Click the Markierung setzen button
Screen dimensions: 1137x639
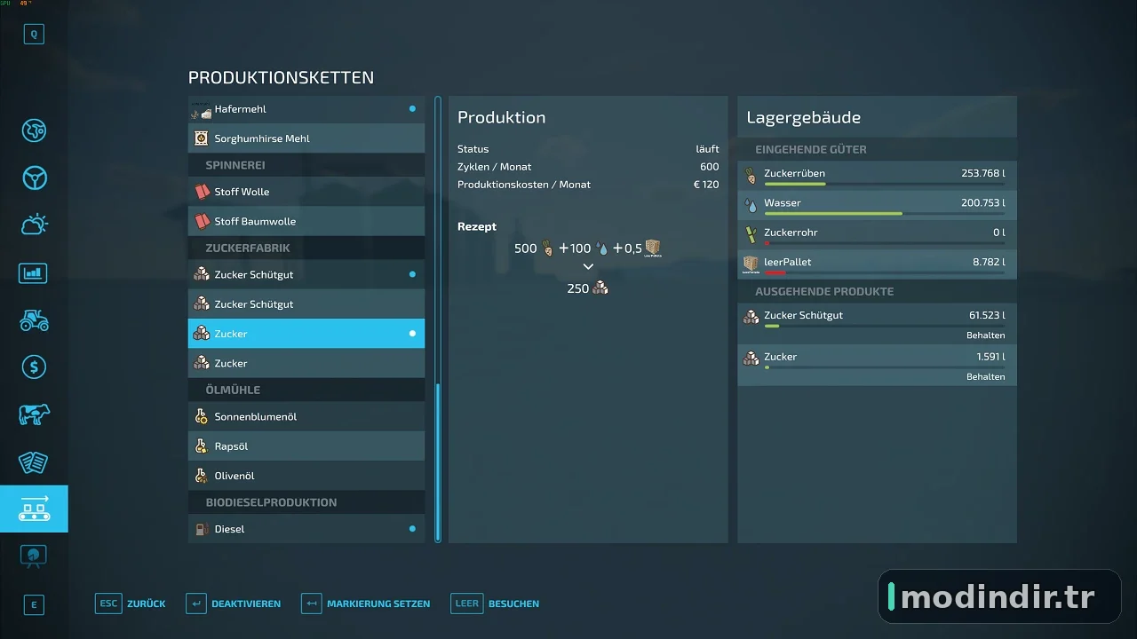click(x=365, y=603)
